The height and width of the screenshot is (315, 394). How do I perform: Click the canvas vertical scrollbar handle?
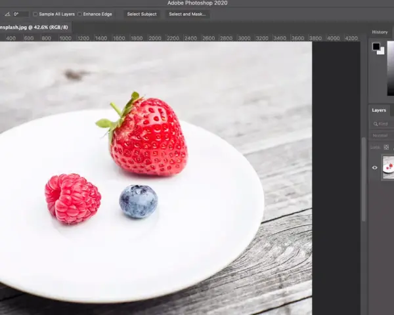point(364,179)
